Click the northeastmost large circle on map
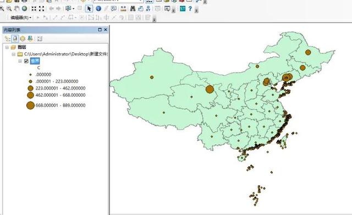This screenshot has height=215, width=352. (x=308, y=53)
